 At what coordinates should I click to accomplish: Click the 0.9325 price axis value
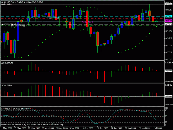tap(169, 52)
